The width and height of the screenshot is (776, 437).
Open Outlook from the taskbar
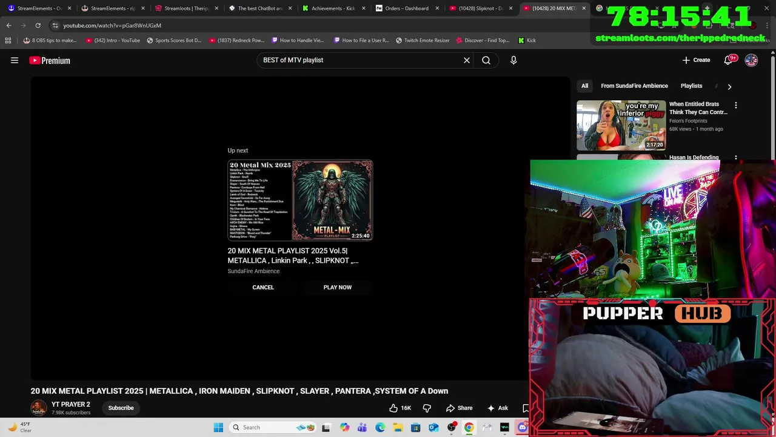pos(433,427)
